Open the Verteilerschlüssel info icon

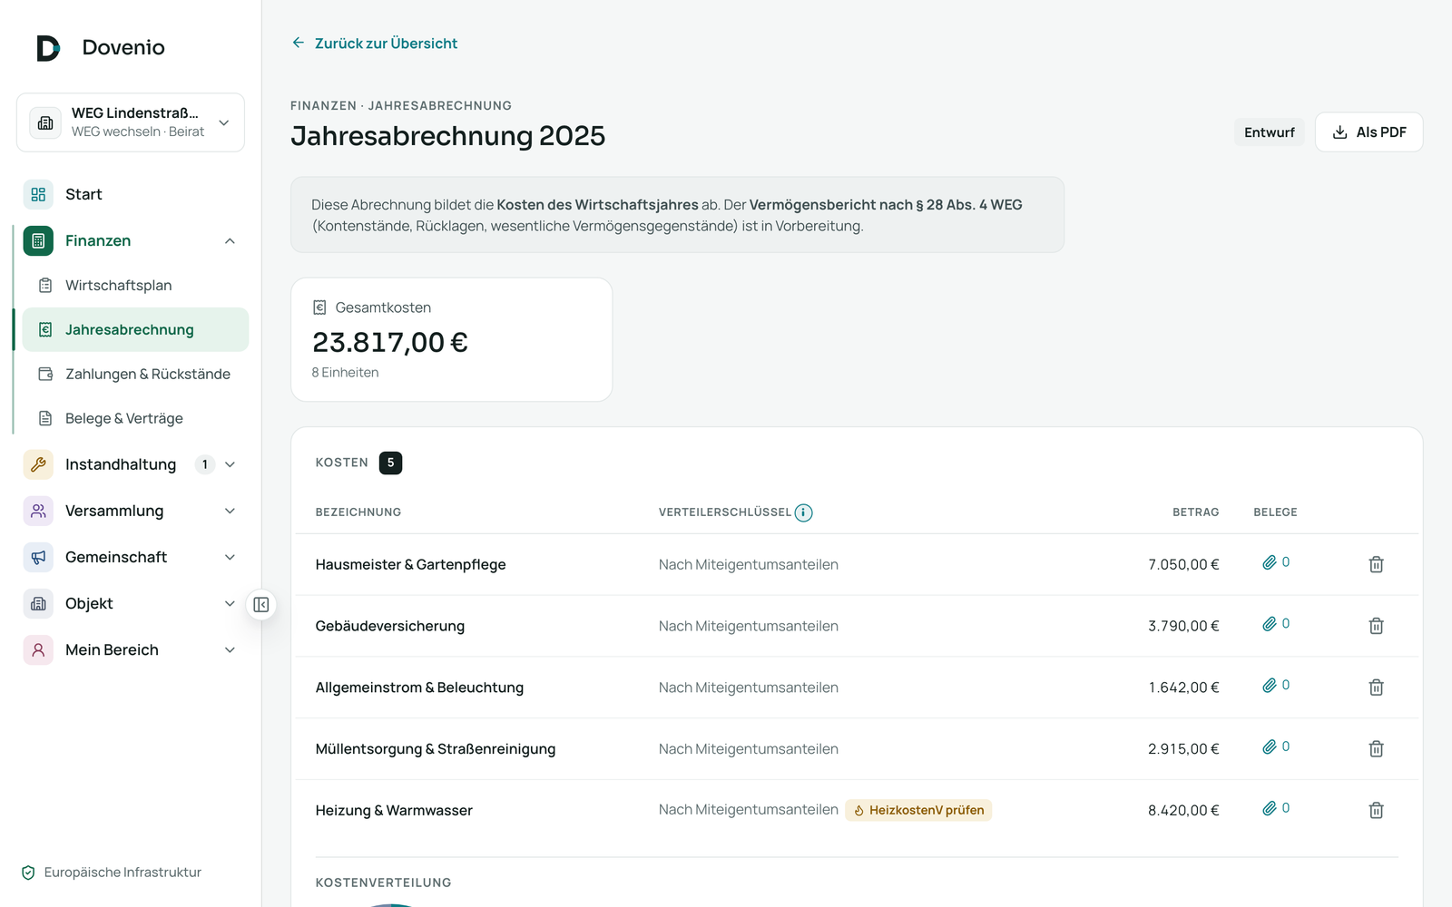(x=803, y=512)
